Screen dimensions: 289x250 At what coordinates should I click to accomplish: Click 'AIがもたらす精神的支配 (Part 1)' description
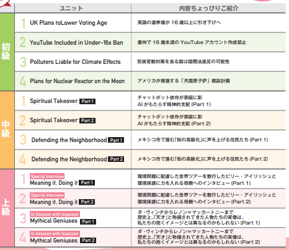tap(174, 104)
